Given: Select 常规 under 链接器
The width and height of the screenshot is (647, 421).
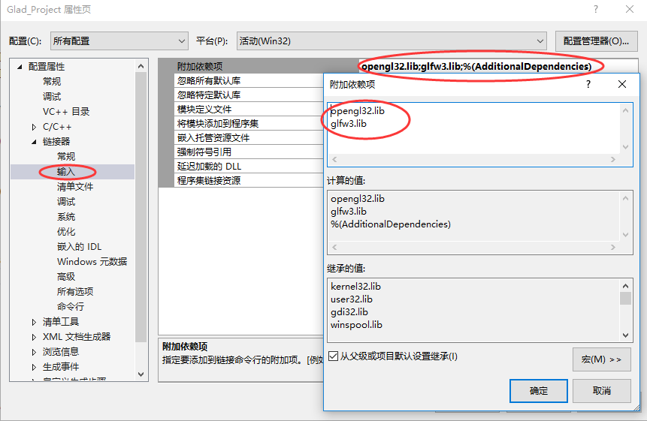Looking at the screenshot, I should (x=66, y=157).
